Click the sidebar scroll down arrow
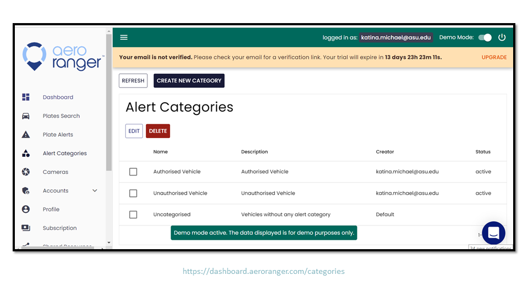The height and width of the screenshot is (297, 528). click(109, 243)
